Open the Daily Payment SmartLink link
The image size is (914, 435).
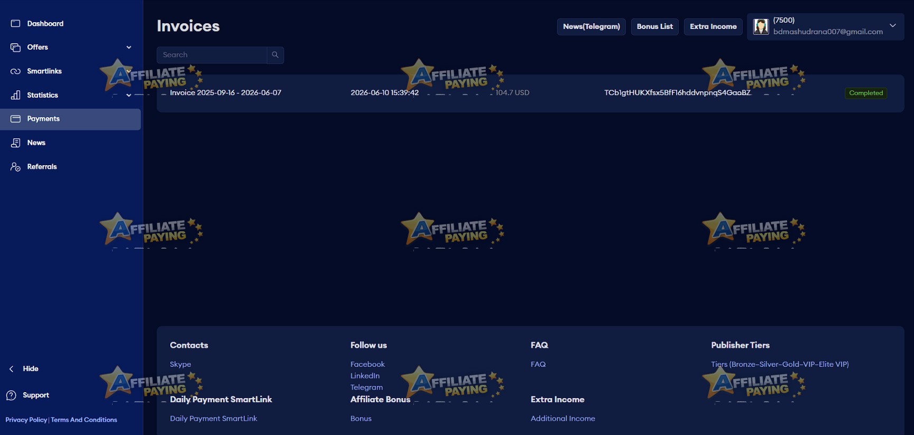214,419
